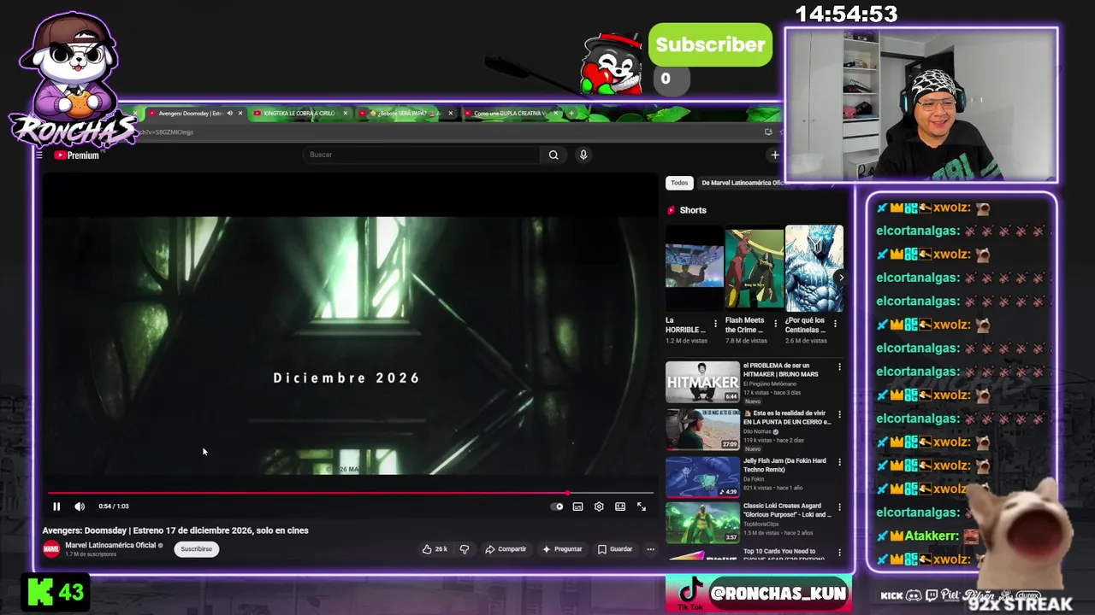The image size is (1095, 615).
Task: Open PUNTA DE UN CERRO video thumbnail
Action: click(x=702, y=430)
